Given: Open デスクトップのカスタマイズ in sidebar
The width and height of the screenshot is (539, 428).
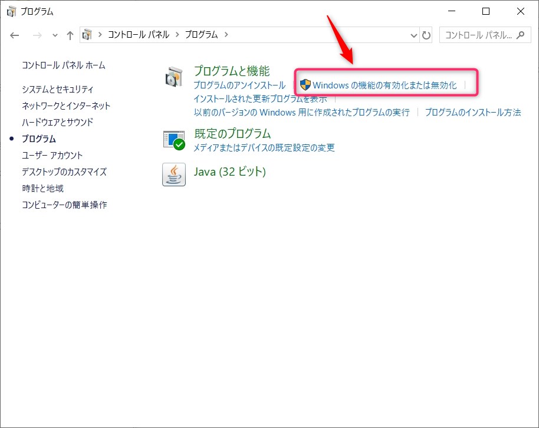Looking at the screenshot, I should 64,172.
